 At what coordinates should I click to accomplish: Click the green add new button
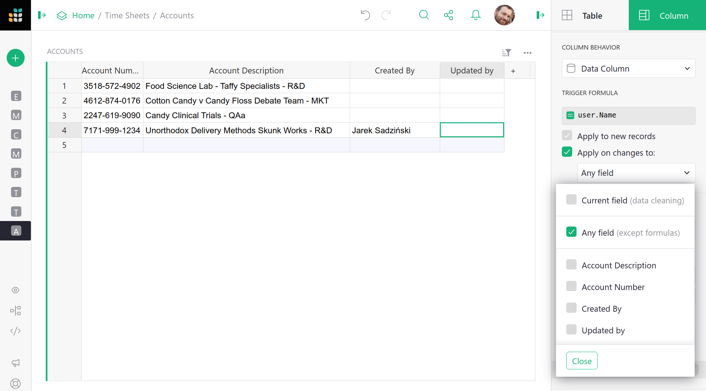pos(15,58)
